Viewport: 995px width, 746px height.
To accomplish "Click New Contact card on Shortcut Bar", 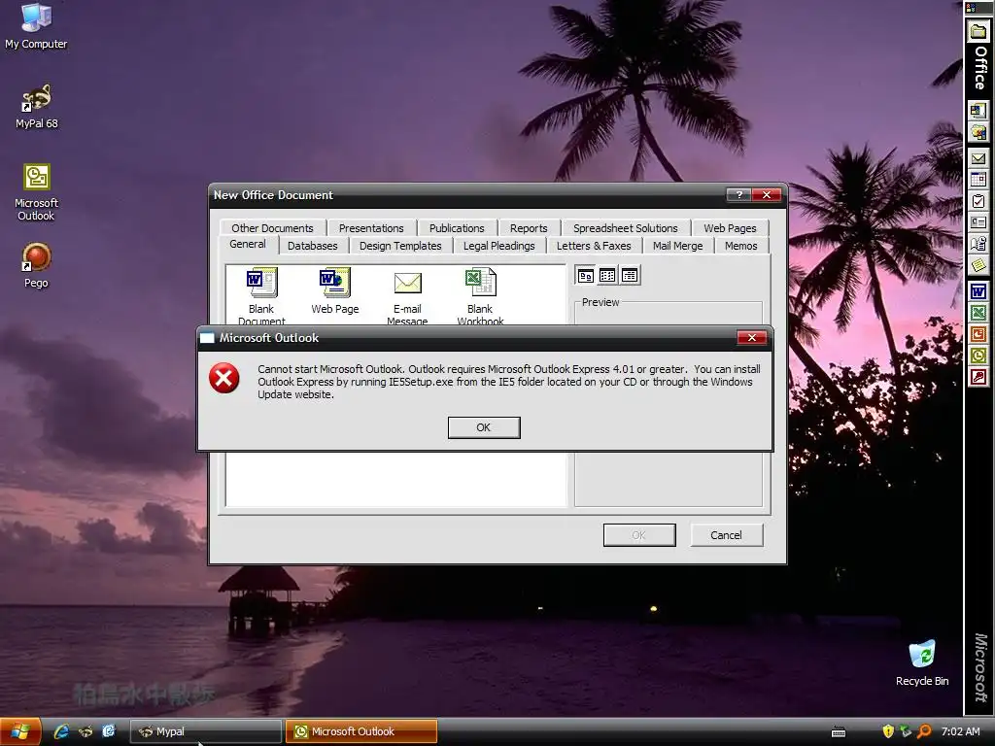I will click(978, 222).
